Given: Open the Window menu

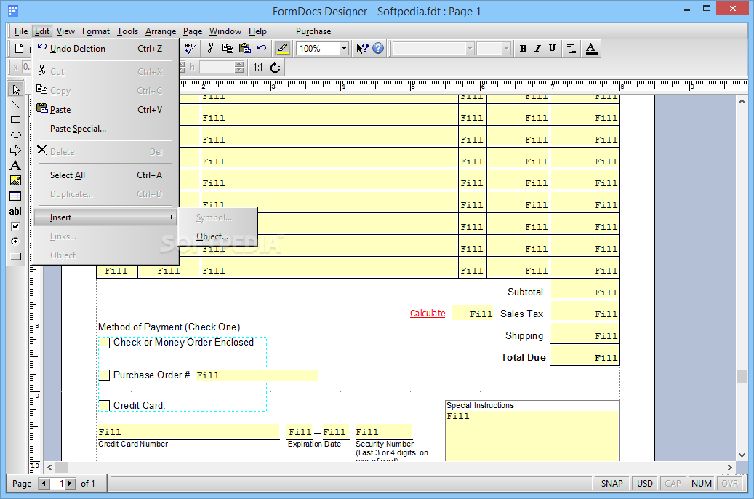Looking at the screenshot, I should click(x=225, y=31).
